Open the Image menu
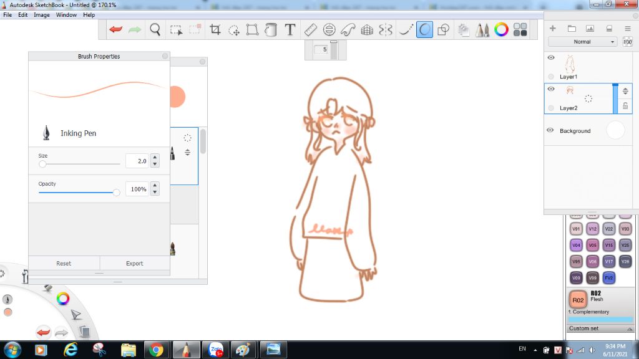Image resolution: width=639 pixels, height=359 pixels. [42, 15]
